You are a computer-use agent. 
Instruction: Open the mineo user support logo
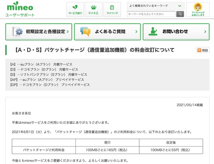click(20, 9)
